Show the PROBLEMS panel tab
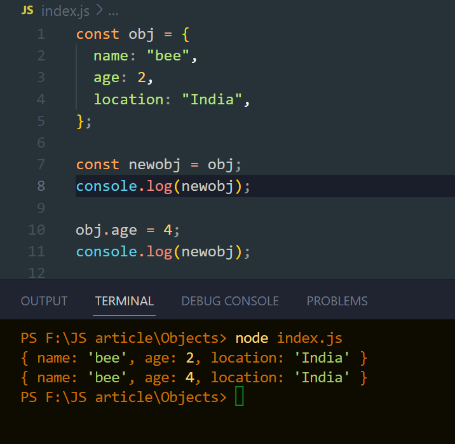This screenshot has width=455, height=444. 337,301
